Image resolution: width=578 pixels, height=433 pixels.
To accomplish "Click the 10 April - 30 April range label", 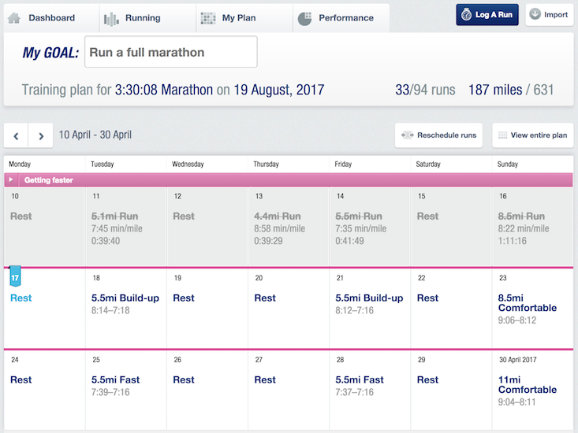I will pos(95,135).
